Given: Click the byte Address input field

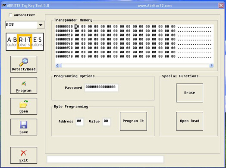Looking at the screenshot, I should tap(80, 122).
